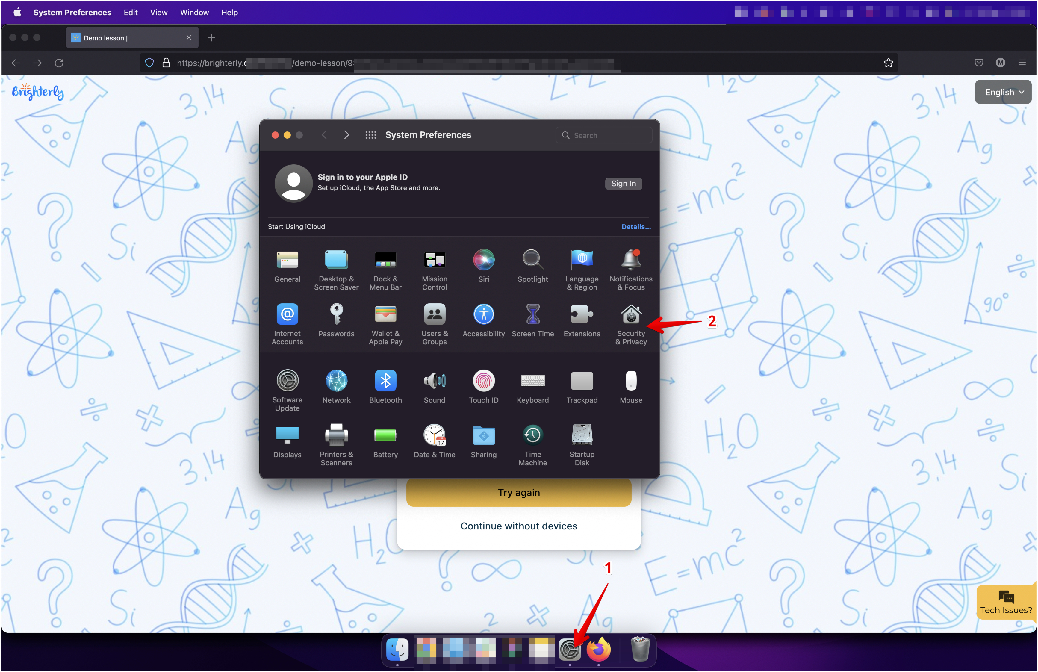Open Wallet & Apple Pay pane
This screenshot has height=672, width=1038.
coord(385,325)
